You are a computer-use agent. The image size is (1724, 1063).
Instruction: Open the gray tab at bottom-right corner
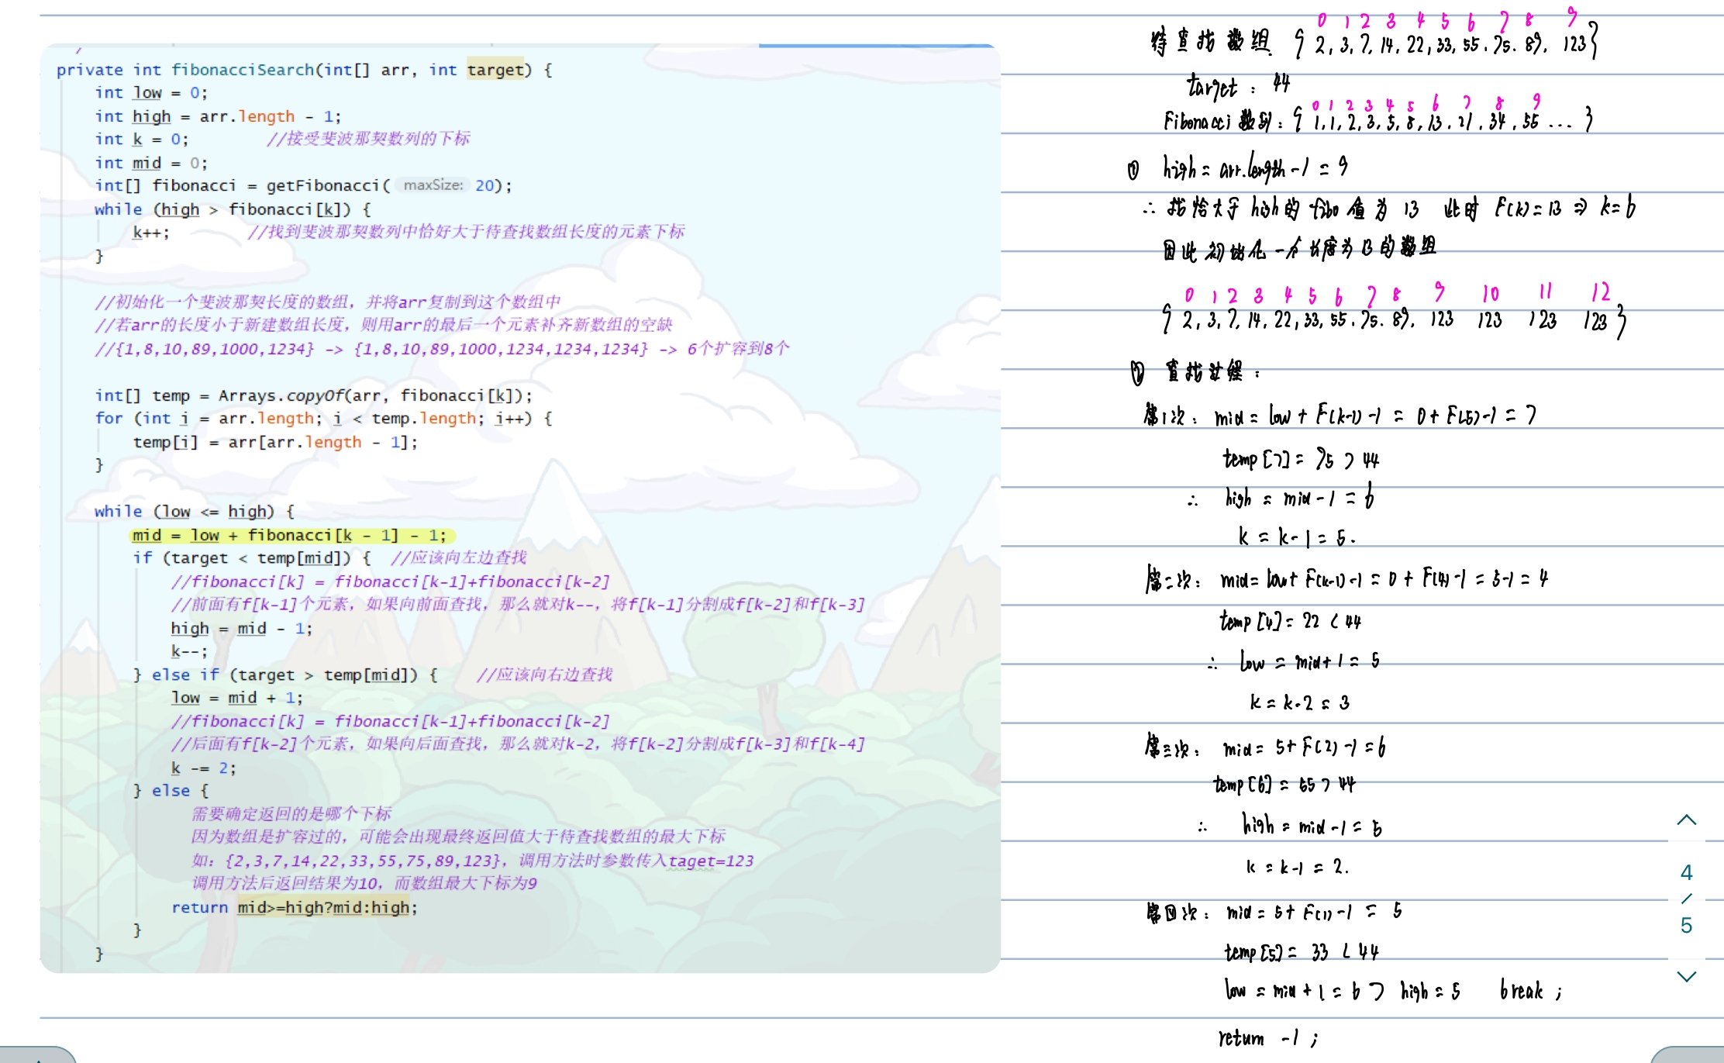click(x=1690, y=1055)
